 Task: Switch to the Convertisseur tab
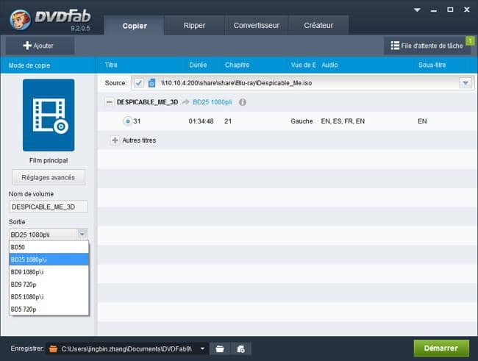(x=257, y=25)
